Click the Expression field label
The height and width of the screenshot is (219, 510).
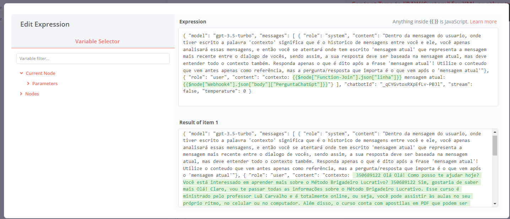pos(192,22)
